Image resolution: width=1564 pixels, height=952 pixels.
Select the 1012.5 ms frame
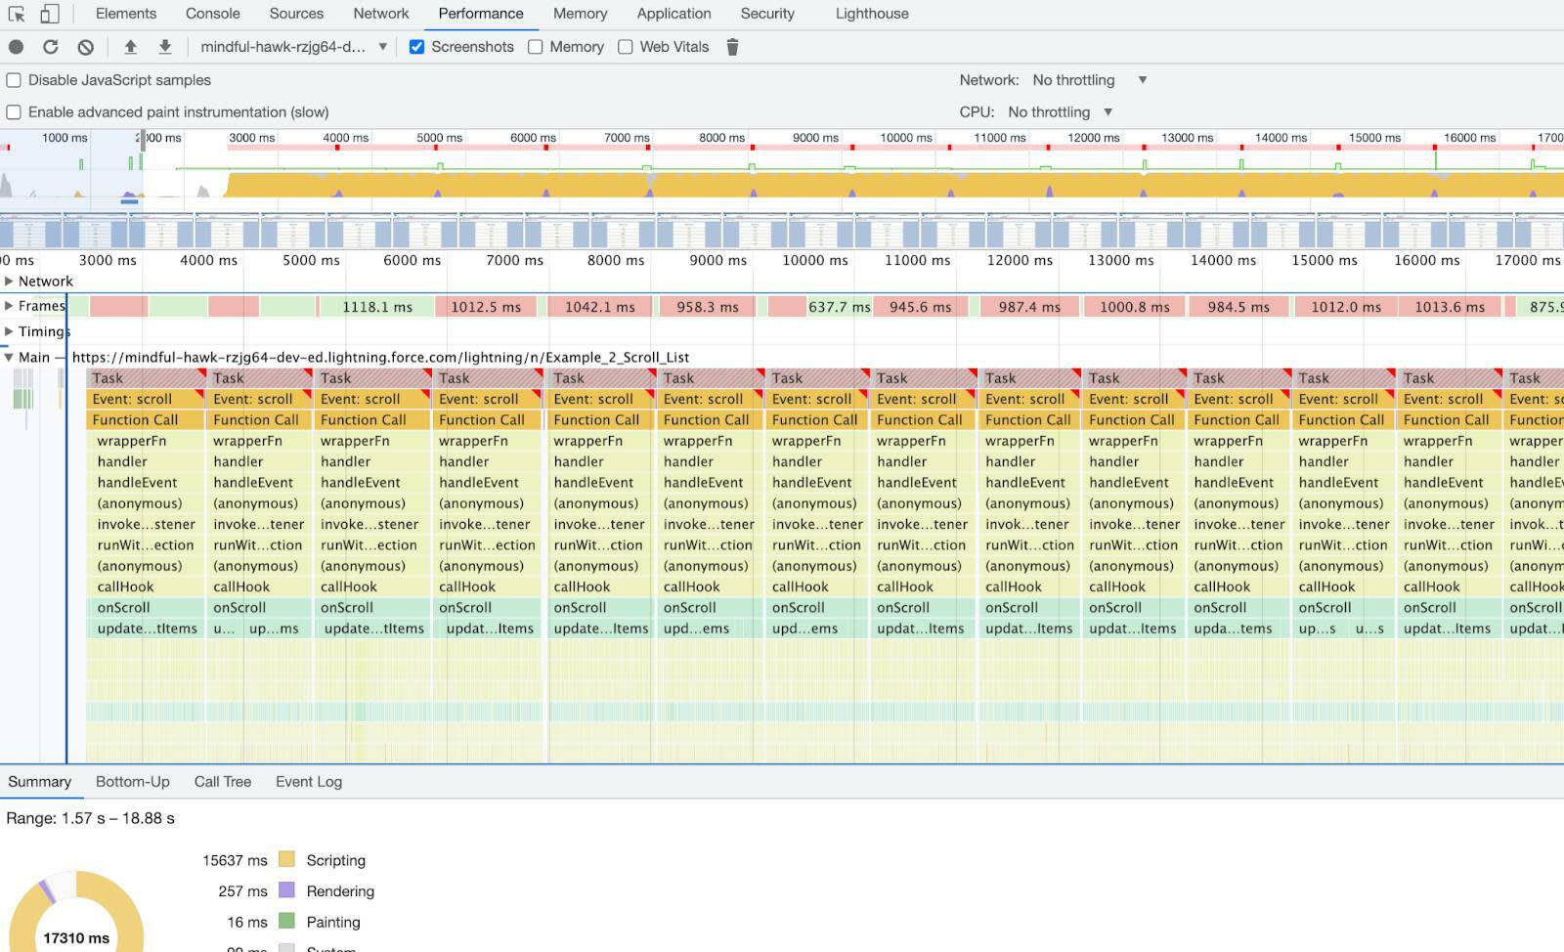click(486, 307)
